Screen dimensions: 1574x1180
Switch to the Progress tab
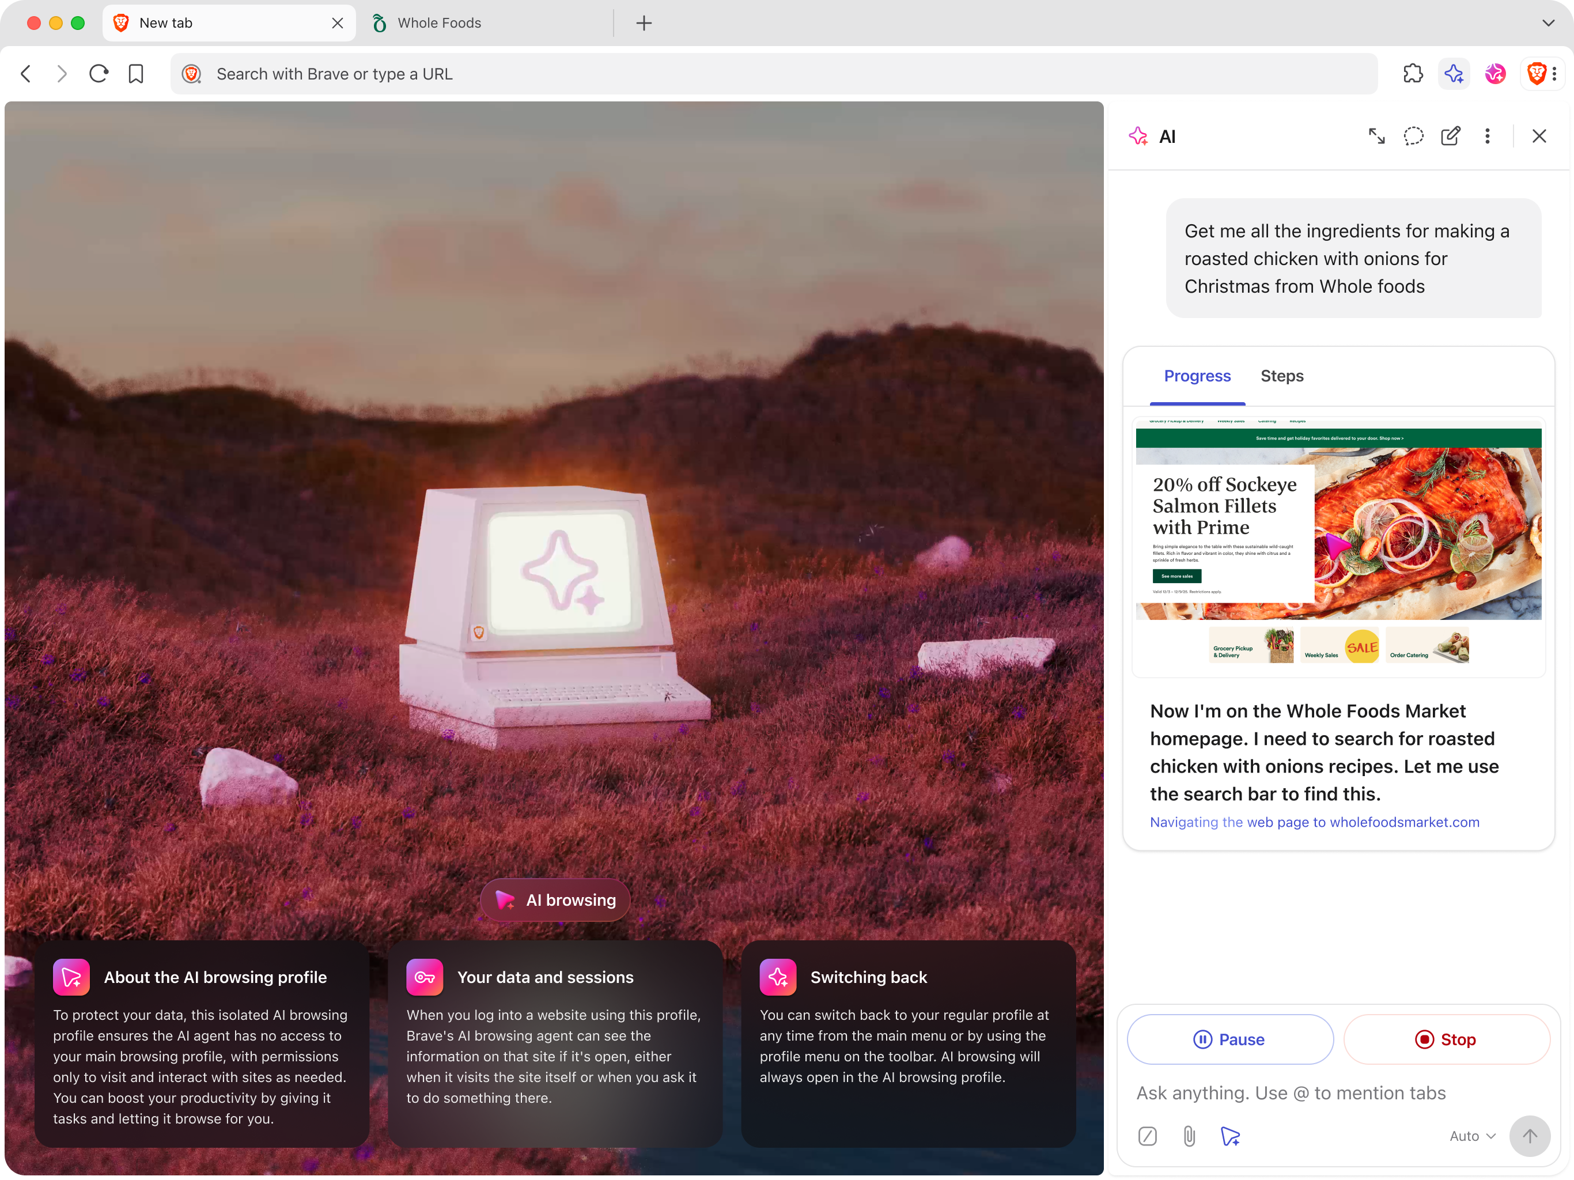(1197, 376)
